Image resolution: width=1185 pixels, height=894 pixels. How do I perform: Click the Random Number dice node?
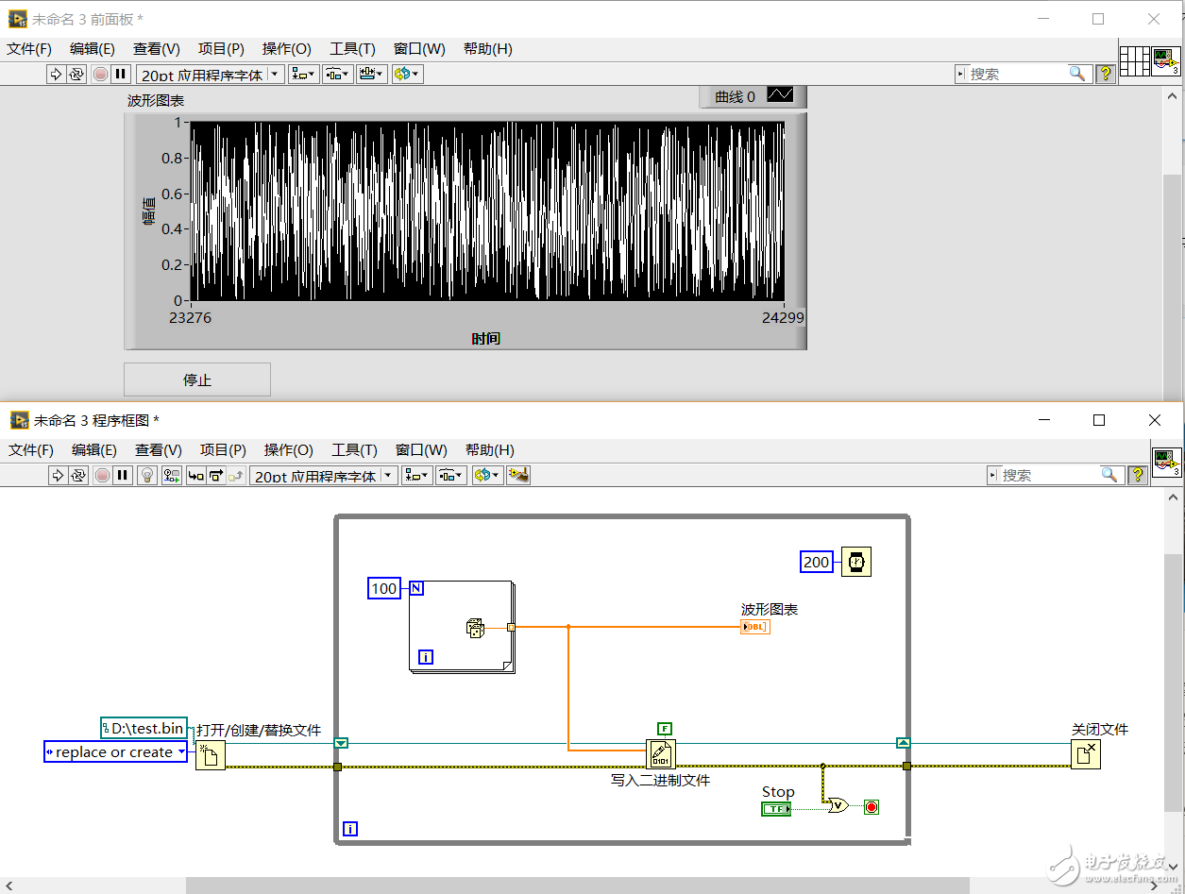(x=476, y=628)
